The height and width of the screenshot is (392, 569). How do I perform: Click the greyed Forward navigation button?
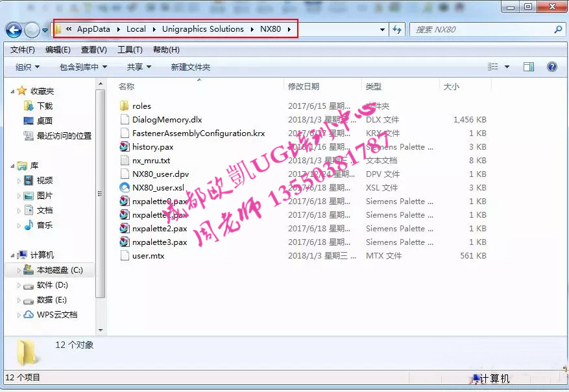pos(32,30)
